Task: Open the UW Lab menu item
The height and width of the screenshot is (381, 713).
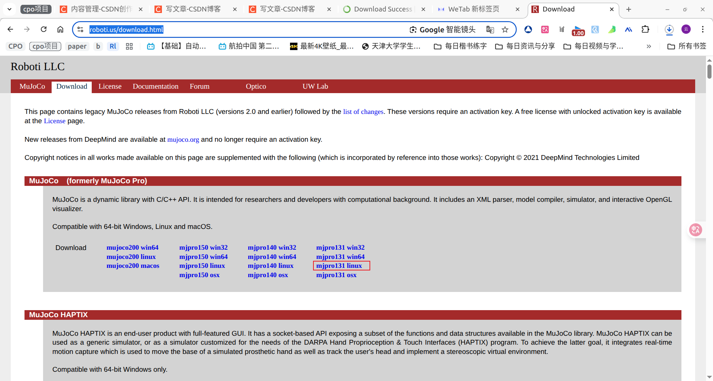Action: tap(315, 86)
